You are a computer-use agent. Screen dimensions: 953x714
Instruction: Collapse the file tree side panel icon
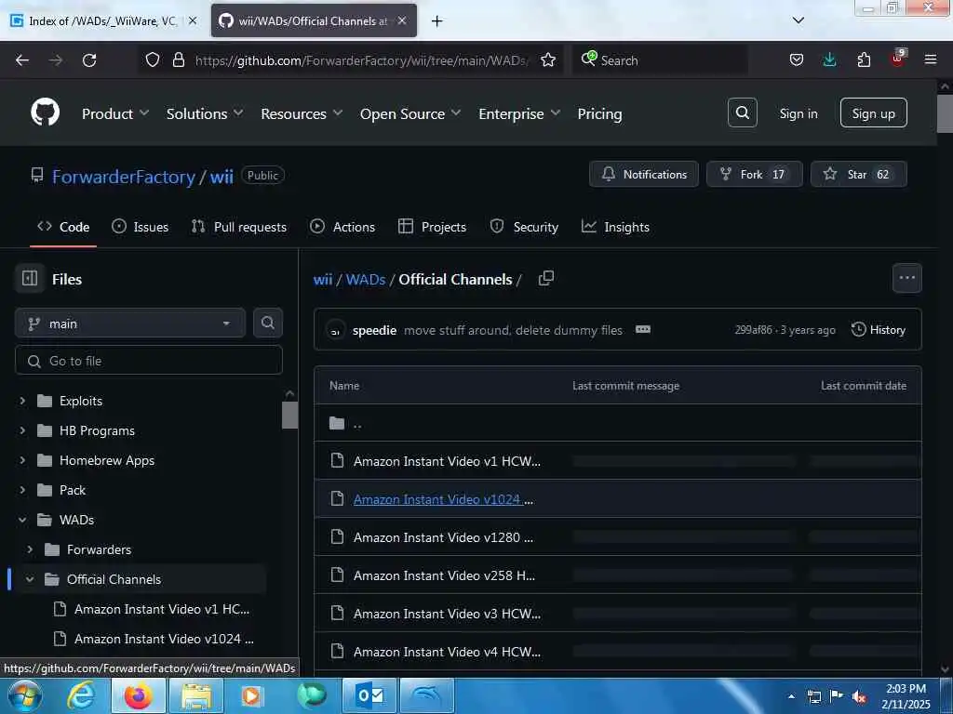pyautogui.click(x=30, y=278)
